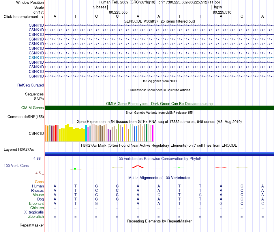Viewport: 274px width, 232px height.
Task: Open 'Publications: Sequences in Scientific Articles' title
Action: pyautogui.click(x=159, y=90)
